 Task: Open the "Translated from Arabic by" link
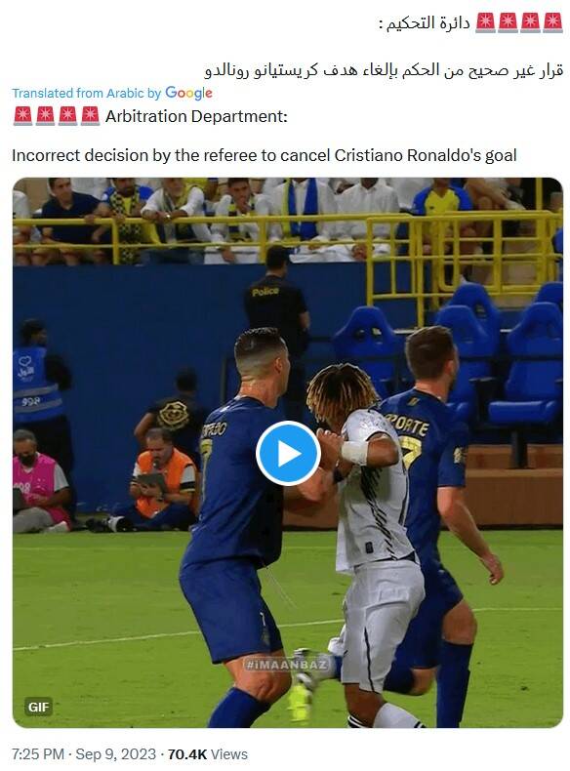(87, 93)
